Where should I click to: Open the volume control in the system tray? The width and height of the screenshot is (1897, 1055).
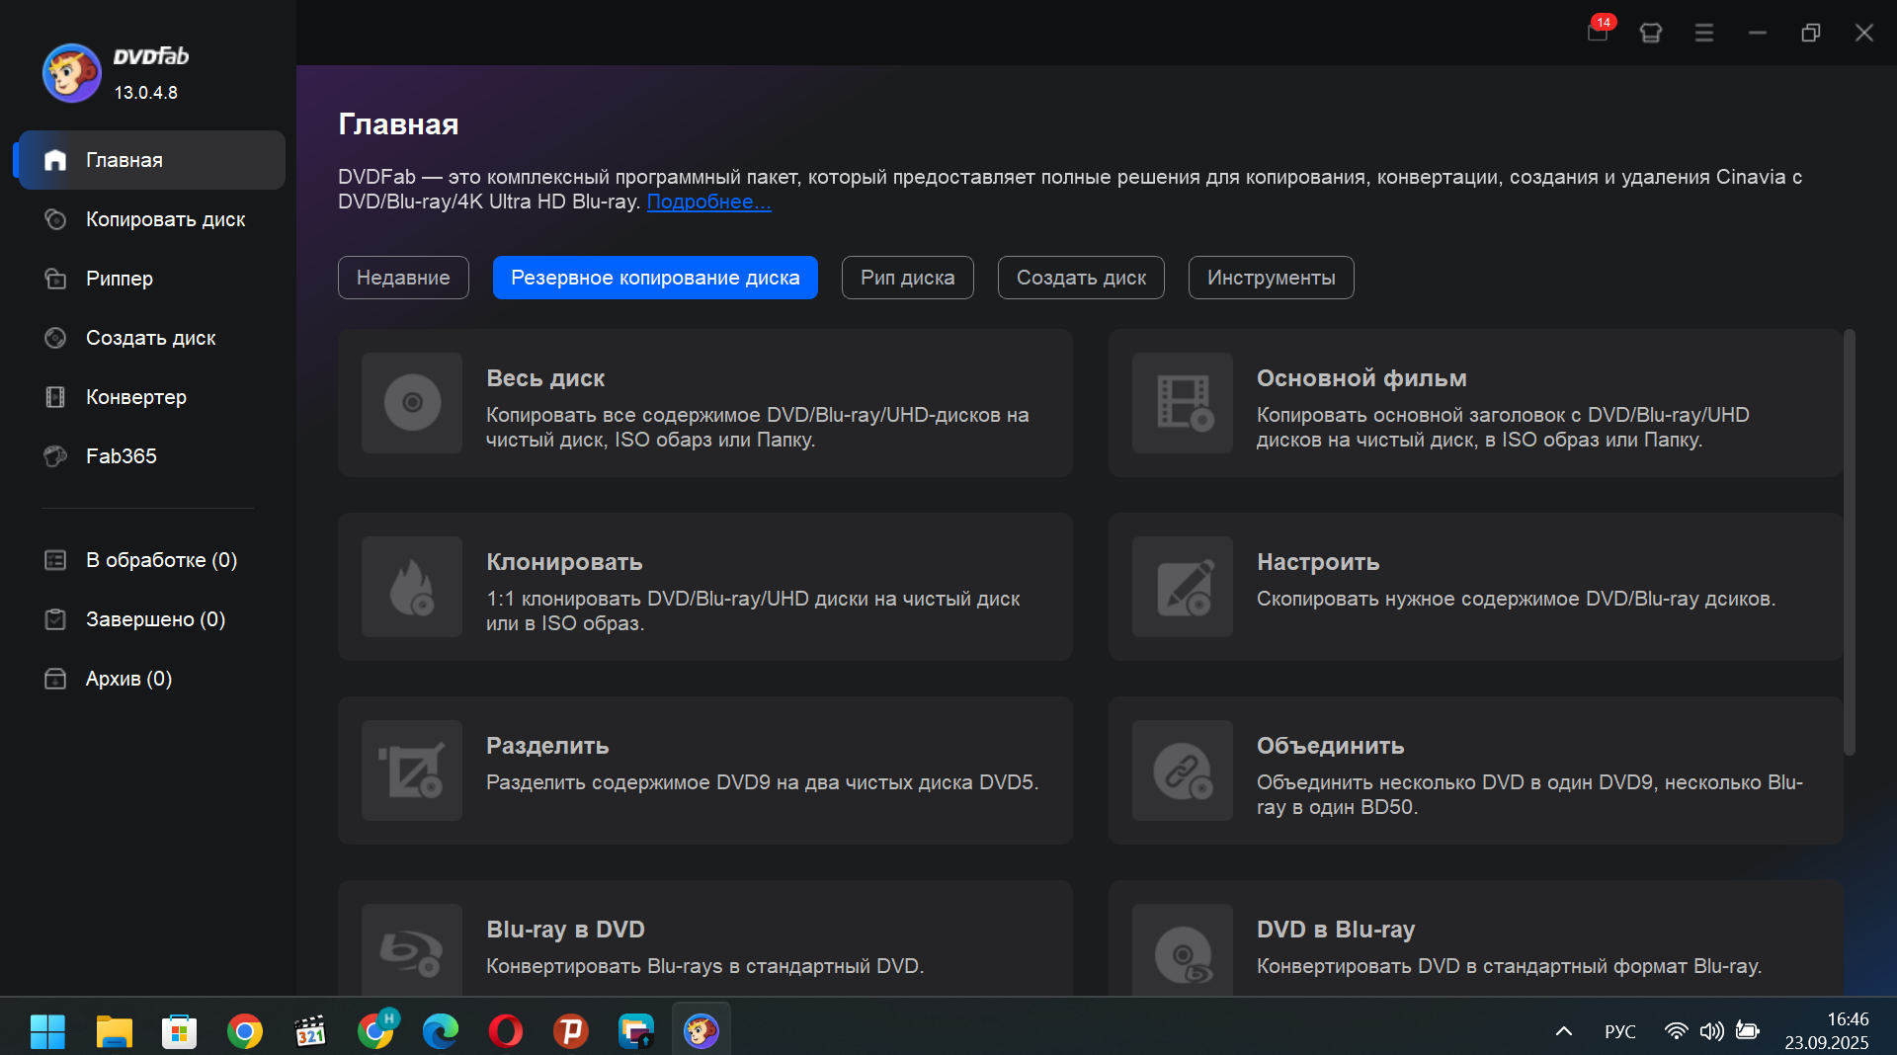point(1711,1031)
